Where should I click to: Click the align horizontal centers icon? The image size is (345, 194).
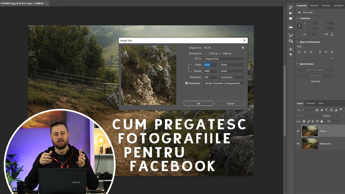pyautogui.click(x=305, y=52)
